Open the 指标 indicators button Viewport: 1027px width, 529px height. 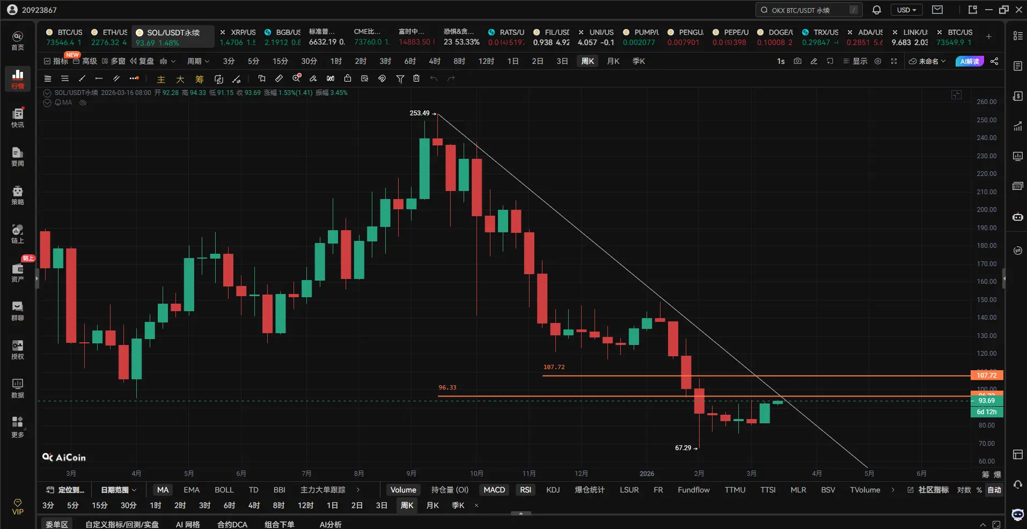(x=56, y=61)
